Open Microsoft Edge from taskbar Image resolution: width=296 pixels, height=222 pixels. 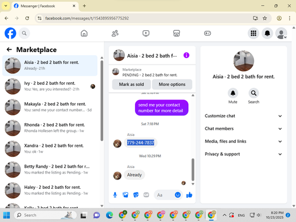click(110, 215)
